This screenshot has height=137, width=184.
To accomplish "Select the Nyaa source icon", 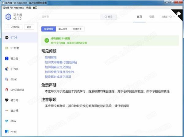I will point(7,131).
